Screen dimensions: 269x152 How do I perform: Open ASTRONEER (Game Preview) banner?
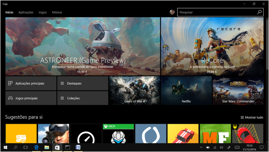[x=83, y=46]
